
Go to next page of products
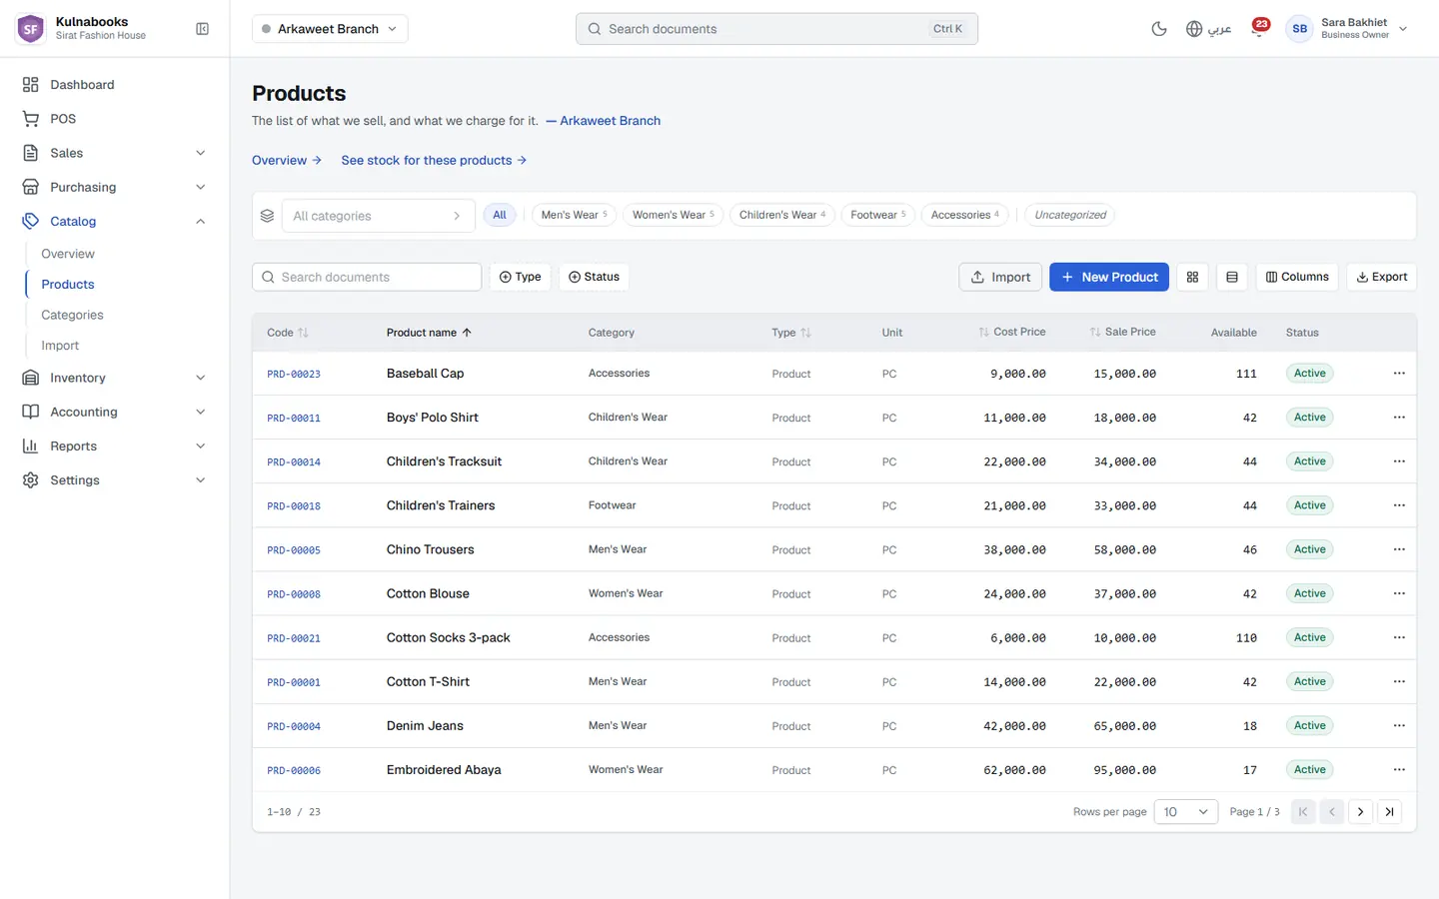click(1360, 812)
